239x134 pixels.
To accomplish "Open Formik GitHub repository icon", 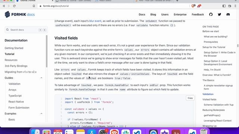I will 211,15.
